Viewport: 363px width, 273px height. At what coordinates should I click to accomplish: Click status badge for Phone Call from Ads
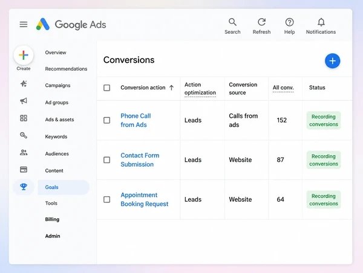coord(324,120)
